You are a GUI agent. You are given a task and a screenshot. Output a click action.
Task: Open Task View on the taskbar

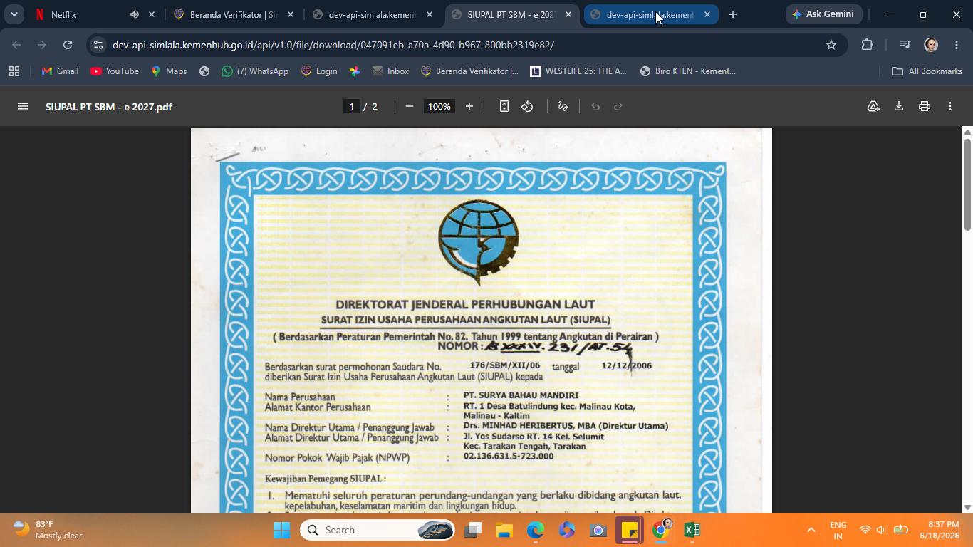(473, 530)
